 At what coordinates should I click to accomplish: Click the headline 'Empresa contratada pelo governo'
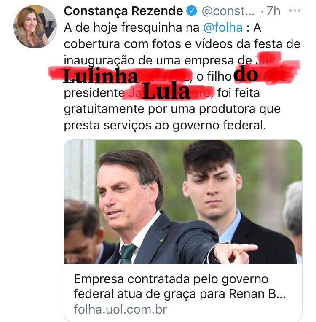pos(171,279)
